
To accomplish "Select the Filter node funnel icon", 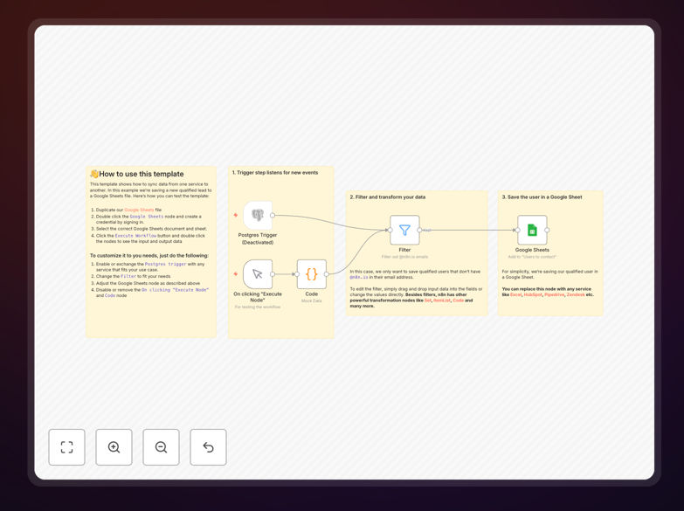I will [404, 230].
